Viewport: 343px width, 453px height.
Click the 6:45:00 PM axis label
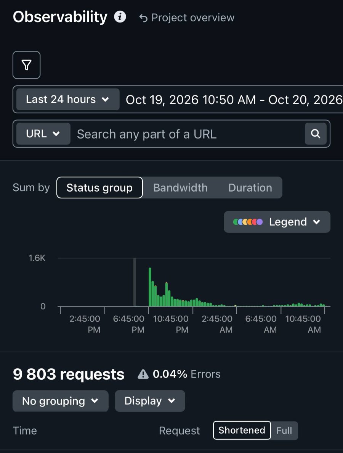pyautogui.click(x=129, y=324)
